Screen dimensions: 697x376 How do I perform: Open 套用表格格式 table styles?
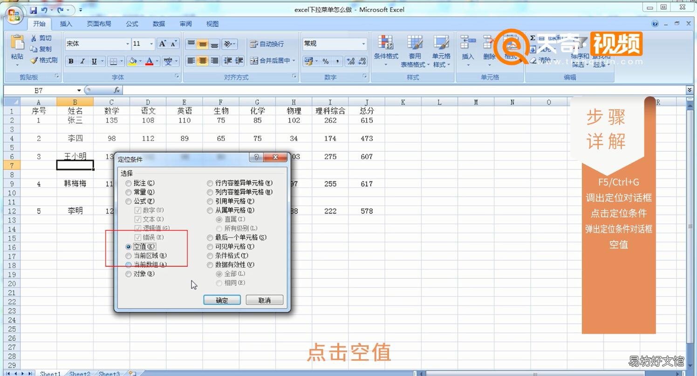[x=415, y=51]
